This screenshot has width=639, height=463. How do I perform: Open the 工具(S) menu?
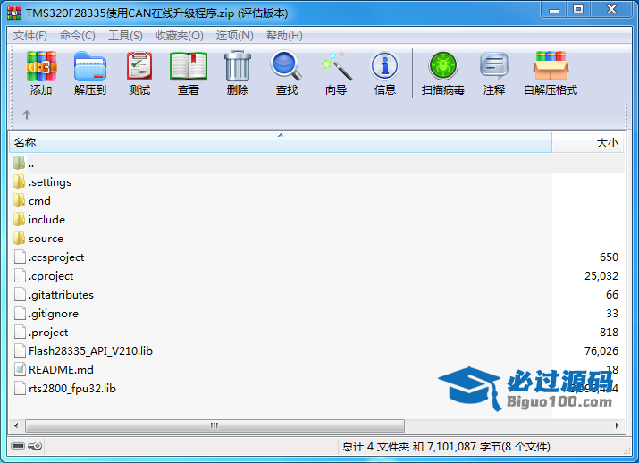click(x=125, y=36)
